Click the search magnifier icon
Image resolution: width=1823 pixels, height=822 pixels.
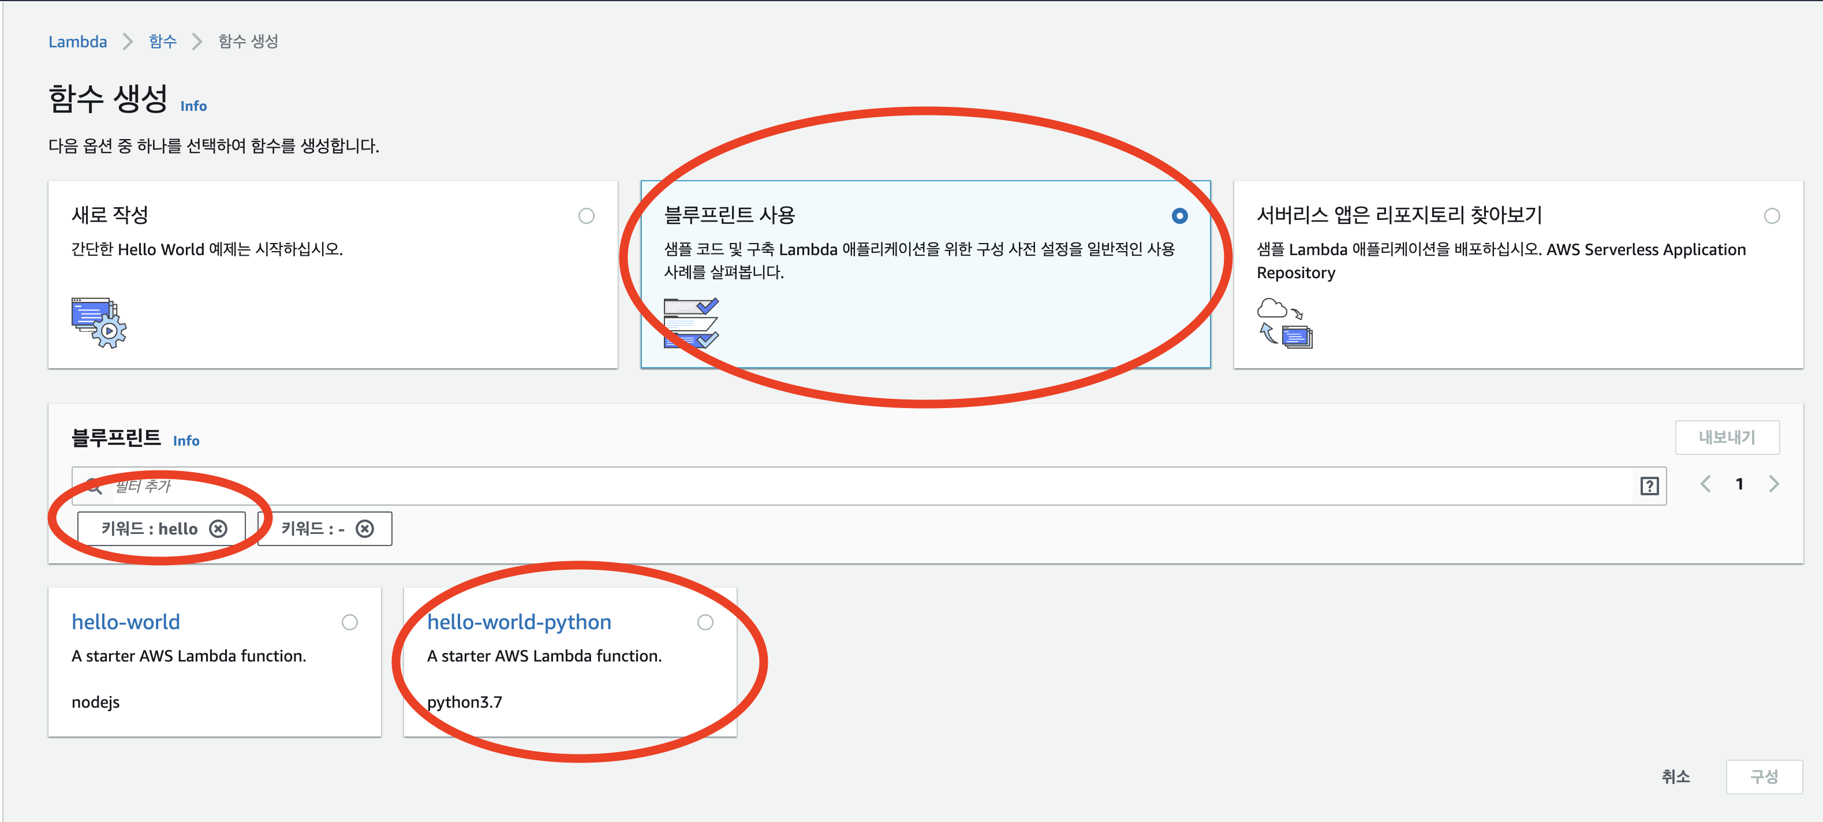pos(94,486)
